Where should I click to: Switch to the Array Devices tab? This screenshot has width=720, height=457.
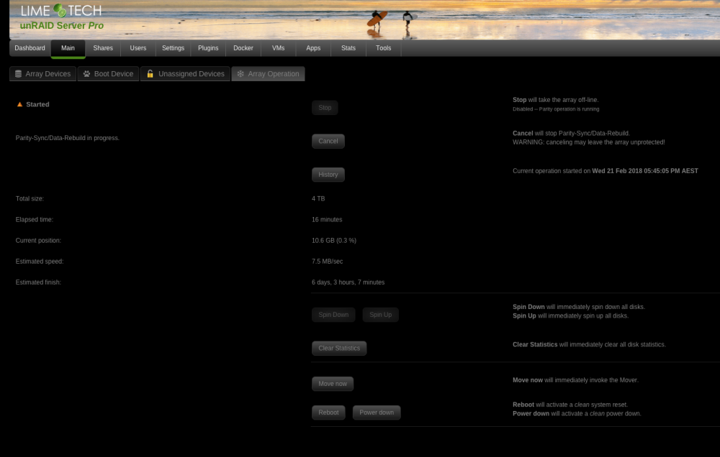43,74
